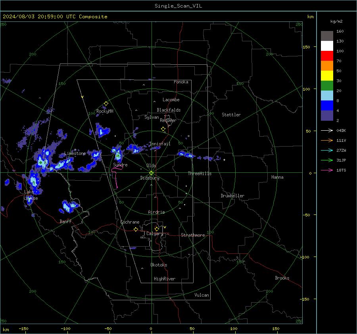The image size is (357, 334).
Task: Click the storm cell west of Innisfail
Action: (x=135, y=149)
